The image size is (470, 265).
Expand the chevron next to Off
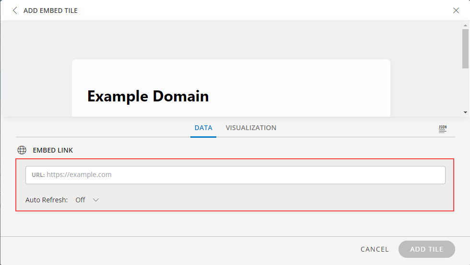[95, 200]
